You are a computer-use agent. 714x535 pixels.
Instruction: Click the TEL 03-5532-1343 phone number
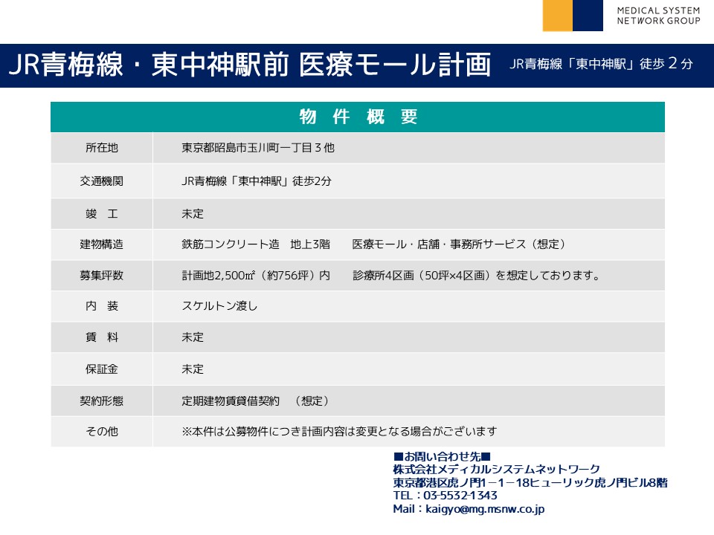(446, 496)
